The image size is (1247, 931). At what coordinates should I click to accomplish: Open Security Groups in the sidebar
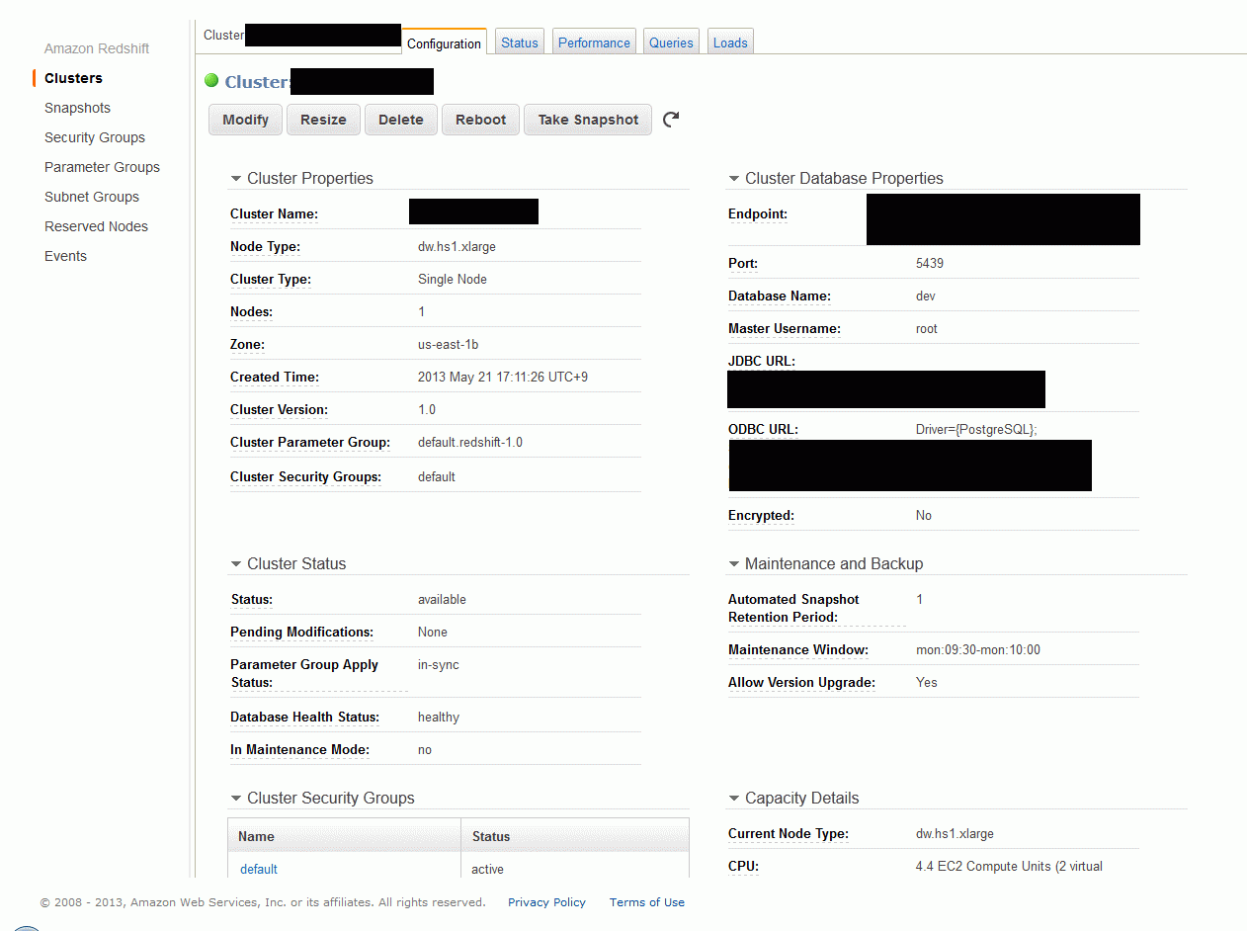[x=95, y=137]
